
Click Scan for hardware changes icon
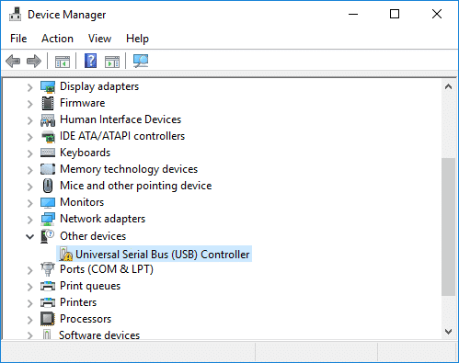141,61
